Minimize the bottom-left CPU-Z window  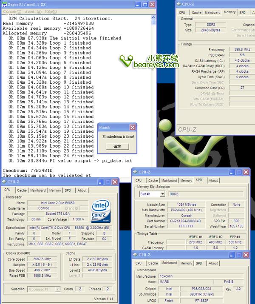100,182
